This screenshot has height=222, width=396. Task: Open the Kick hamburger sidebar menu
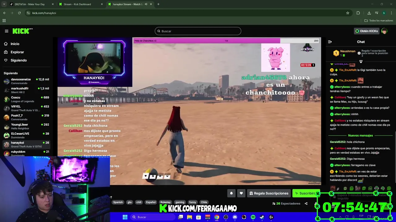pos(6,31)
